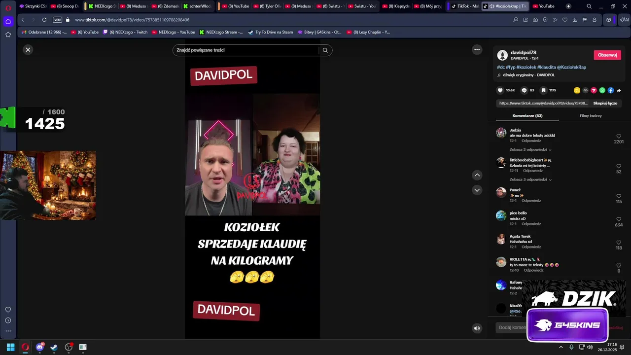Screen dimensions: 631x355
Task: Click the embed code share icon
Action: 586,90
